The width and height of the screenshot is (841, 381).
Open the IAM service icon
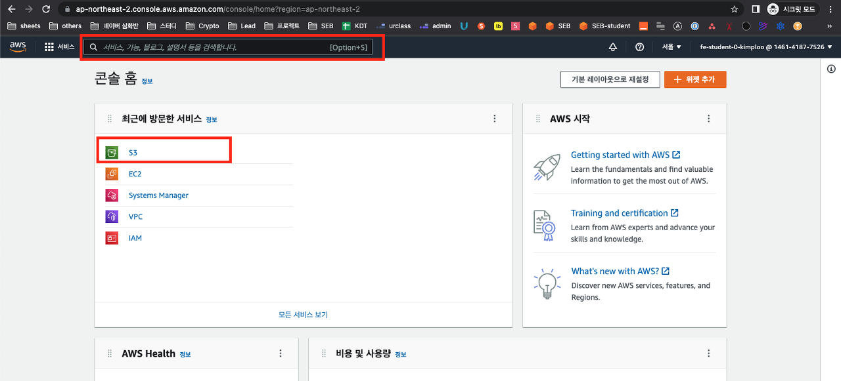pyautogui.click(x=112, y=238)
